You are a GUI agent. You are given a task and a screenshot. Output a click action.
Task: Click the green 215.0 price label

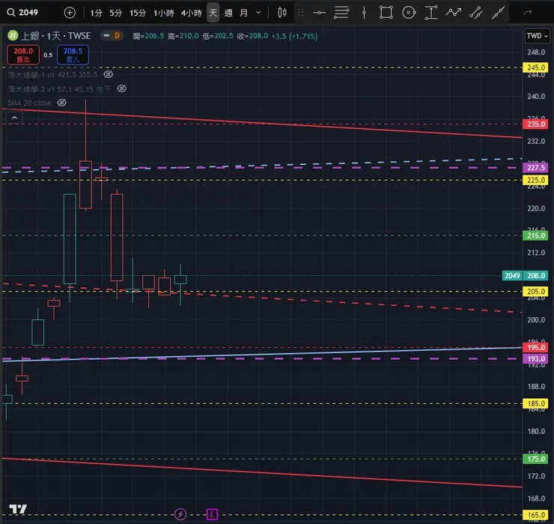[535, 235]
